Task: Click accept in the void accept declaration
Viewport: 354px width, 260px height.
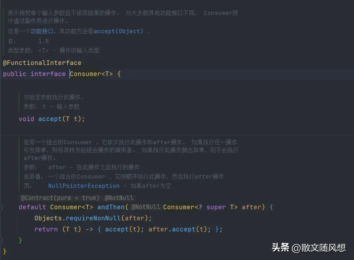Action: (50, 119)
